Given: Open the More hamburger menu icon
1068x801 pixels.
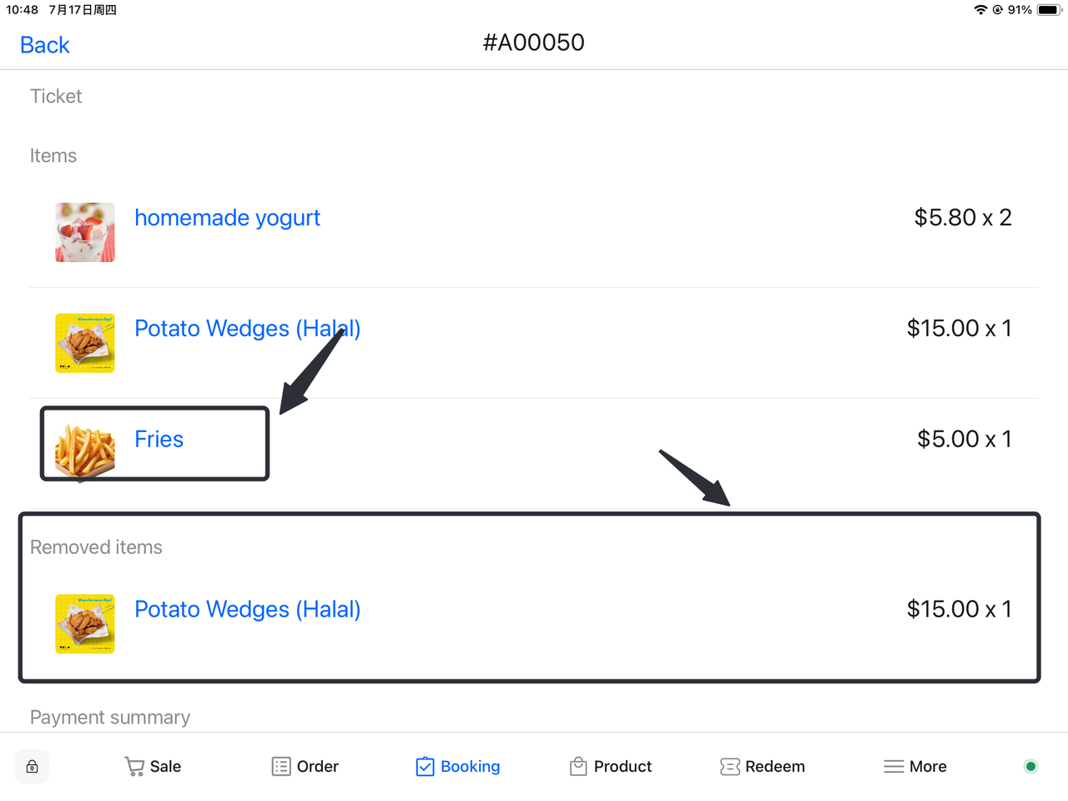Looking at the screenshot, I should (x=894, y=766).
